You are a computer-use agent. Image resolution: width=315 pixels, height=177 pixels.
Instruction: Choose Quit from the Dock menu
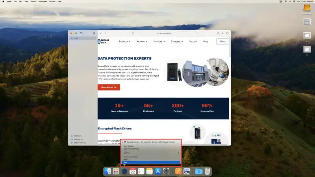(151, 162)
